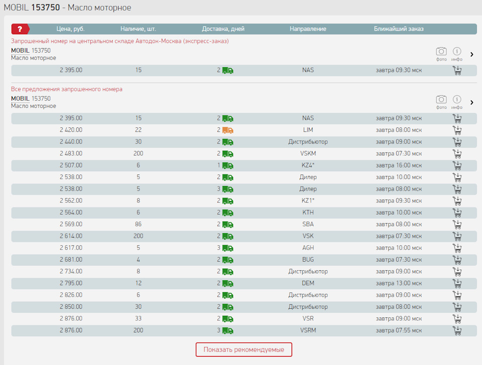Click the "Цена, руб." column header

pos(71,29)
